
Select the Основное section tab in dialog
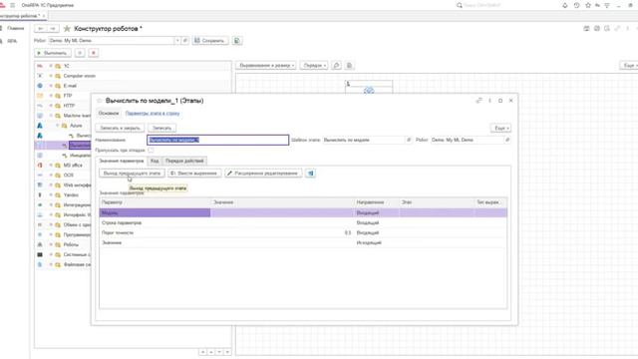click(x=109, y=113)
